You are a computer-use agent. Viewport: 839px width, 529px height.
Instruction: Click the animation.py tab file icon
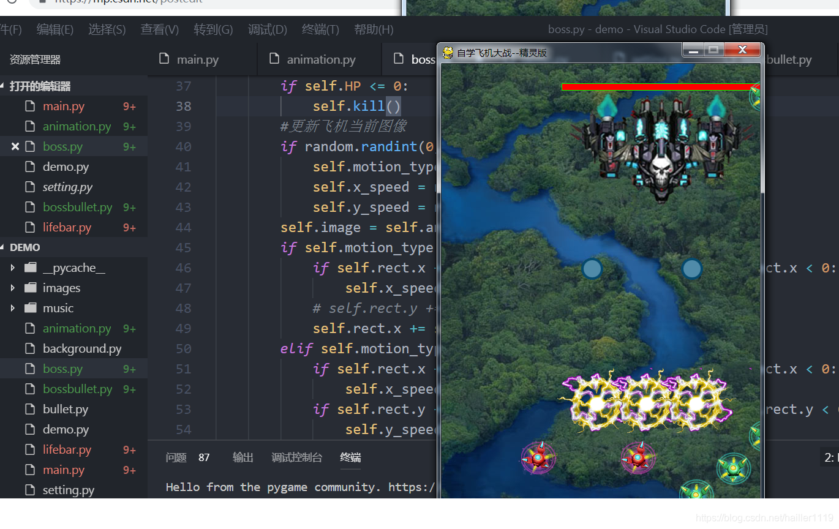point(274,59)
